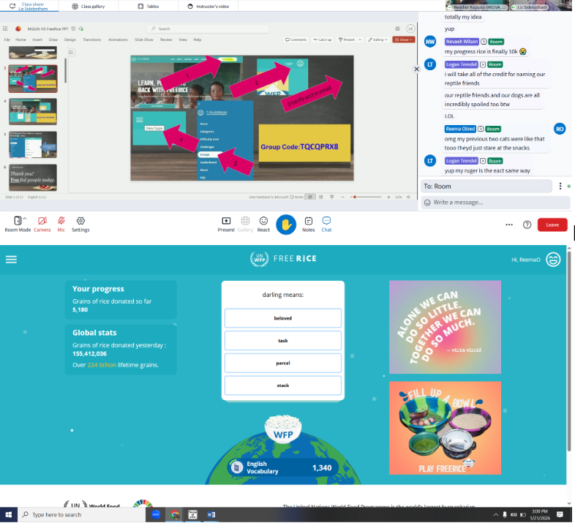The width and height of the screenshot is (575, 523).
Task: Open the PowerPoint Share dropdown
Action: pyautogui.click(x=403, y=39)
